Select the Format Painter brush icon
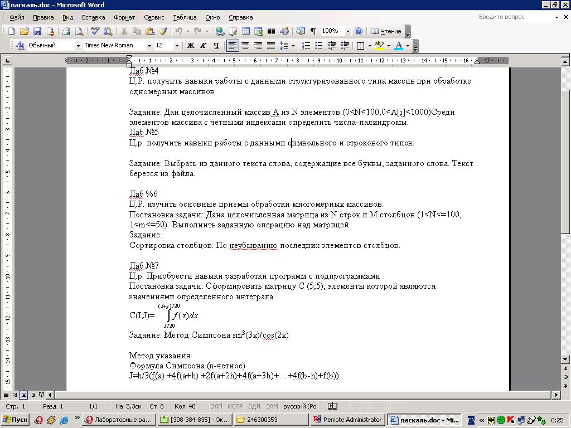Screen dimensions: 571x428 point(163,31)
